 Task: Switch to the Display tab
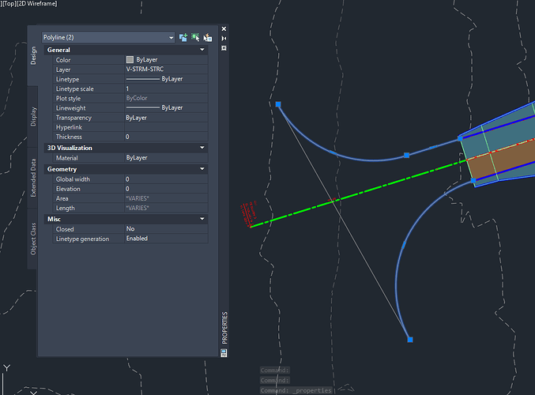tap(33, 117)
